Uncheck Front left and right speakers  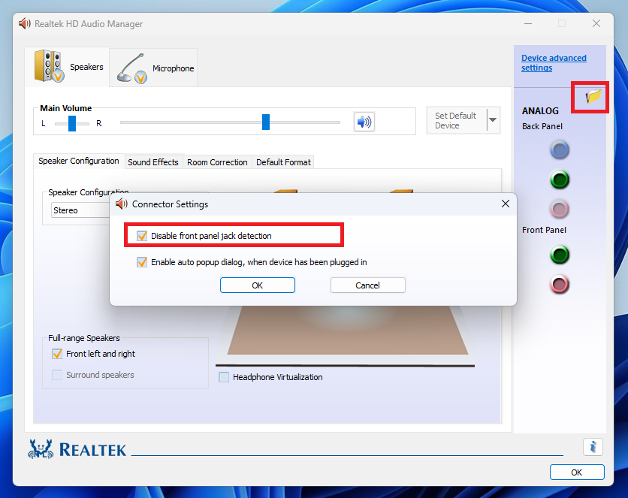[57, 354]
